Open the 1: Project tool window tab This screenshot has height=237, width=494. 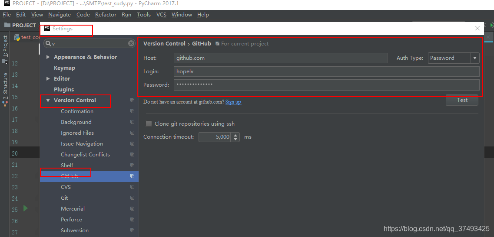pyautogui.click(x=5, y=45)
